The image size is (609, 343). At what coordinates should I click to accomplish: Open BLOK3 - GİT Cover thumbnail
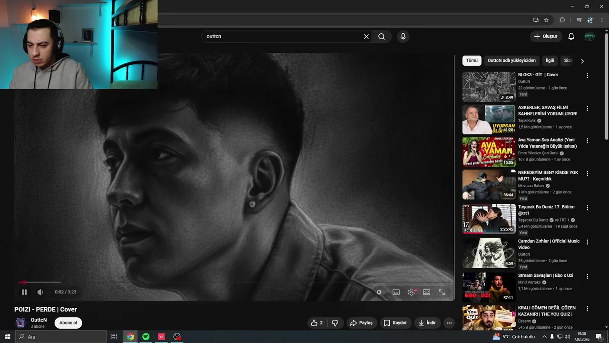[489, 87]
